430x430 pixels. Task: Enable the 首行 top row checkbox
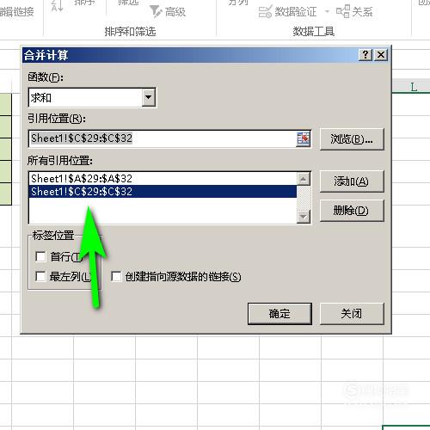coord(40,256)
